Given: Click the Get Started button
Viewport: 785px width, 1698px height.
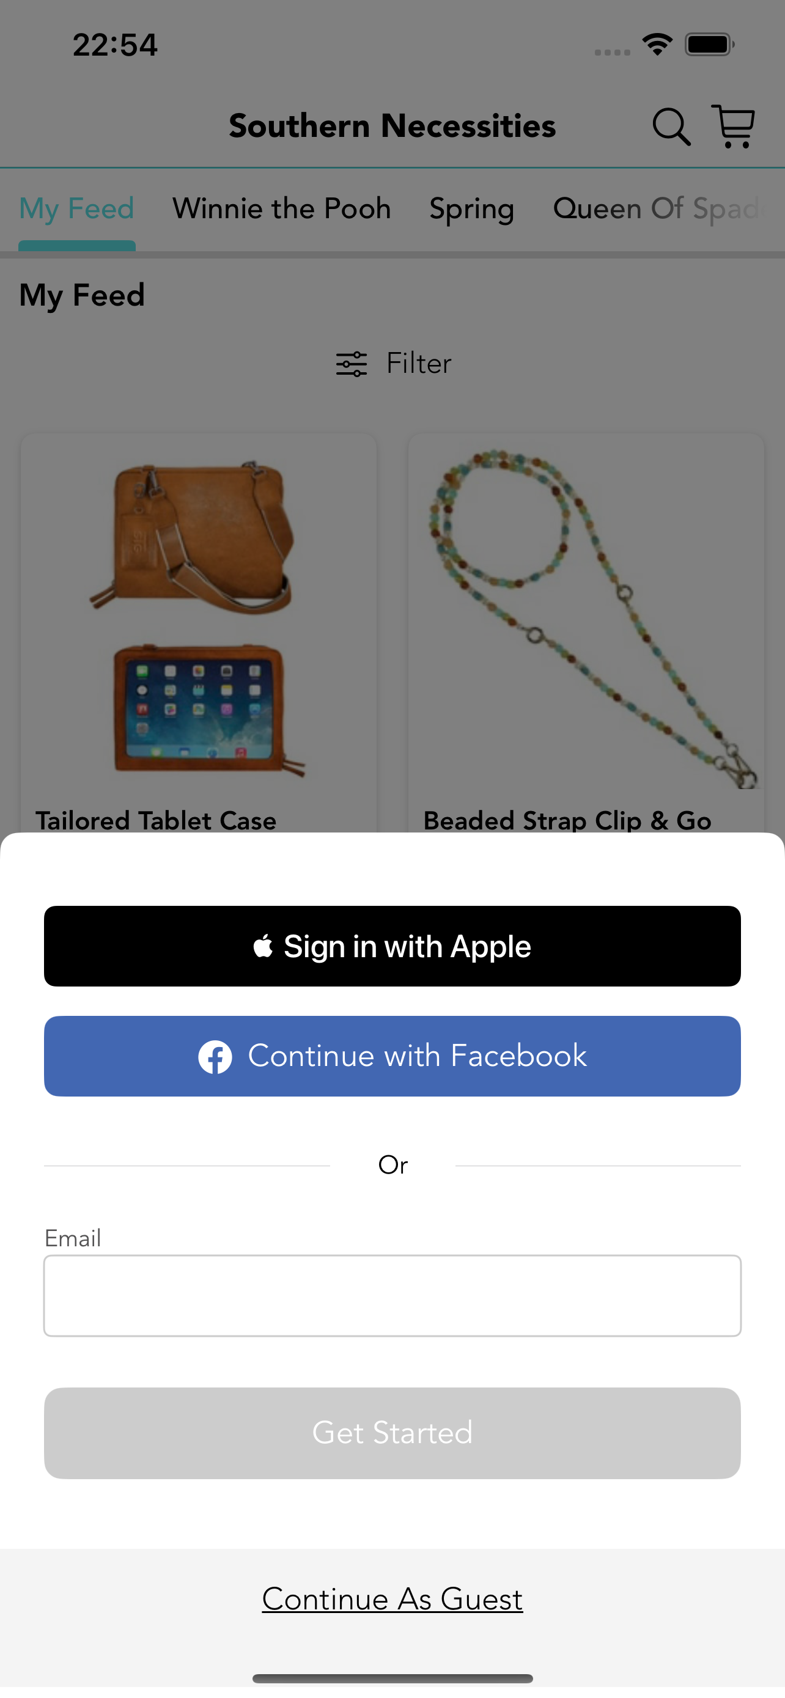Looking at the screenshot, I should (x=392, y=1432).
